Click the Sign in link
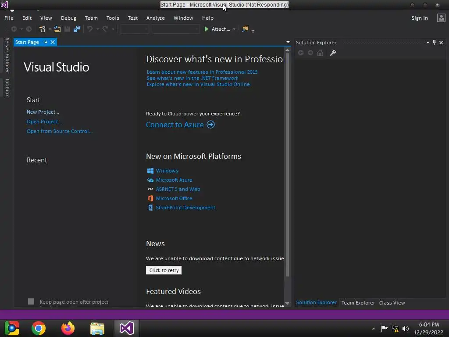The image size is (449, 337). (420, 18)
